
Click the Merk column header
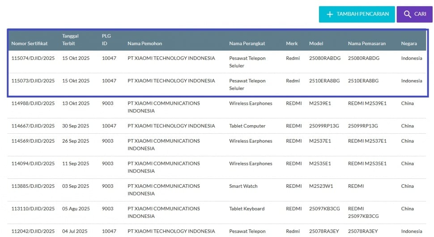click(292, 43)
